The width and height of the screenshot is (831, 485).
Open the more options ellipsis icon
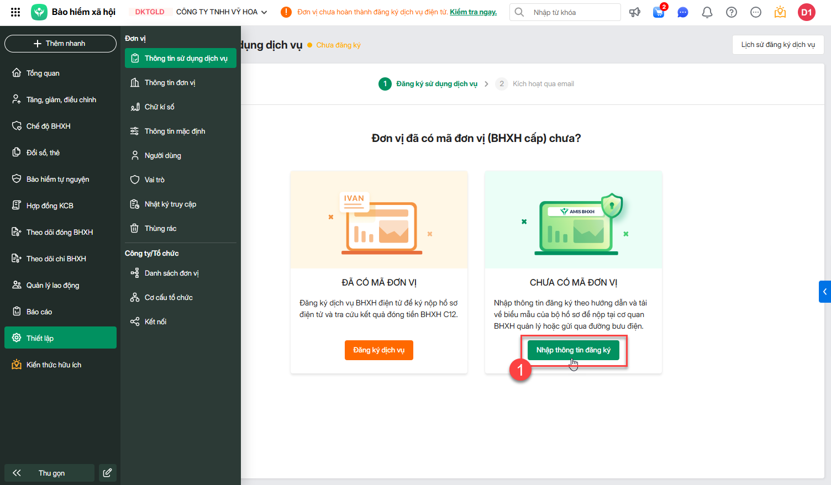coord(756,12)
